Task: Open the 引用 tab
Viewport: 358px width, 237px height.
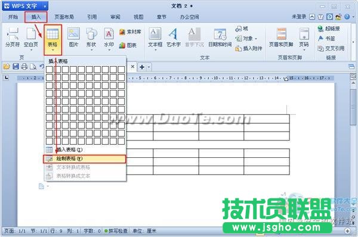Action: pos(92,17)
